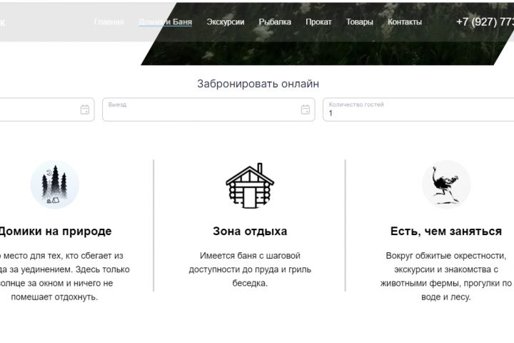
Task: Select the Прокат menu item
Action: (x=318, y=21)
